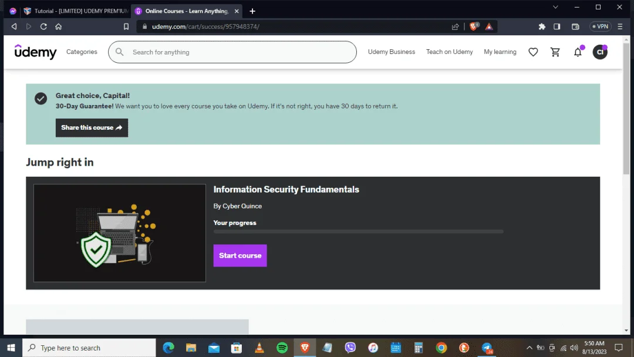
Task: Open the Action Center notifications
Action: [x=618, y=348]
